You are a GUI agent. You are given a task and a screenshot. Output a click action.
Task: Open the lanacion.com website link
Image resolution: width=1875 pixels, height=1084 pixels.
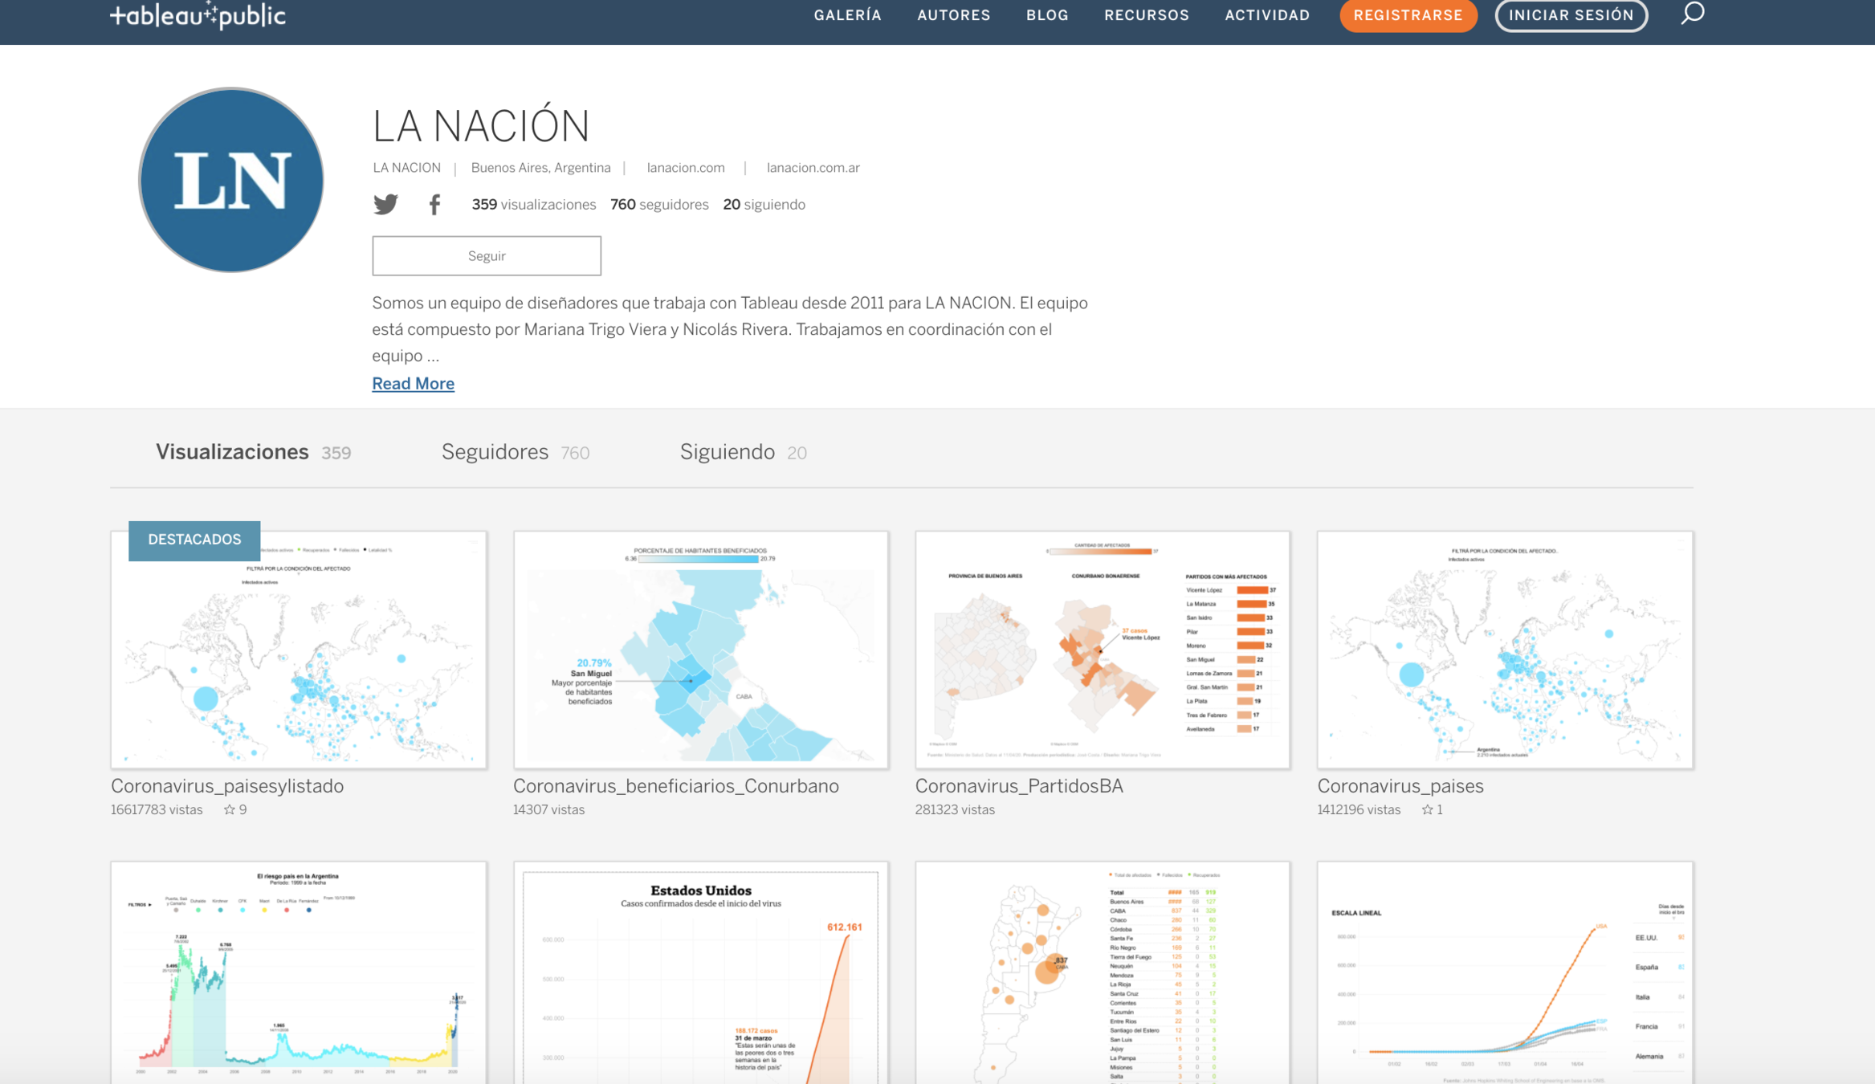click(686, 168)
